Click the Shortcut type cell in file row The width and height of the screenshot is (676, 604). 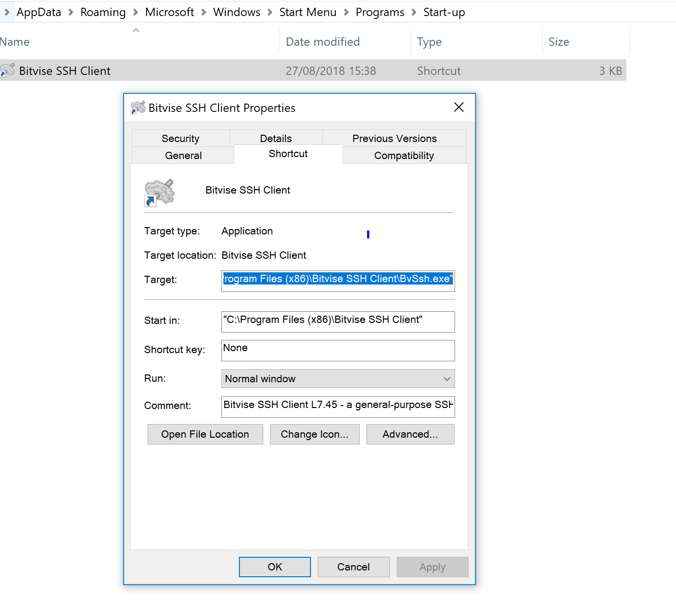click(x=439, y=71)
